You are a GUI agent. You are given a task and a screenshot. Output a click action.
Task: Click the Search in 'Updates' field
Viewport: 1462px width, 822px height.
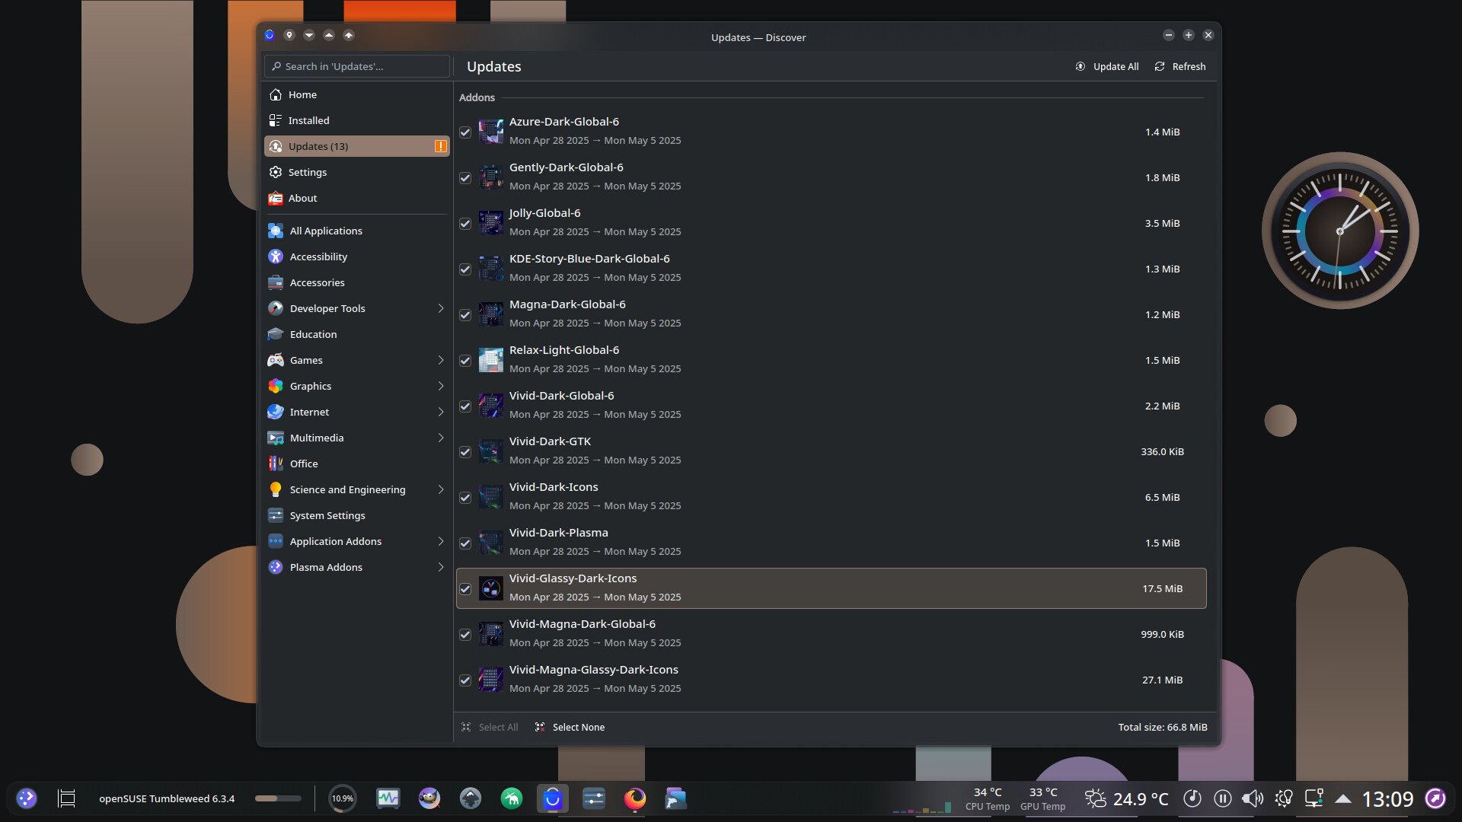(356, 66)
